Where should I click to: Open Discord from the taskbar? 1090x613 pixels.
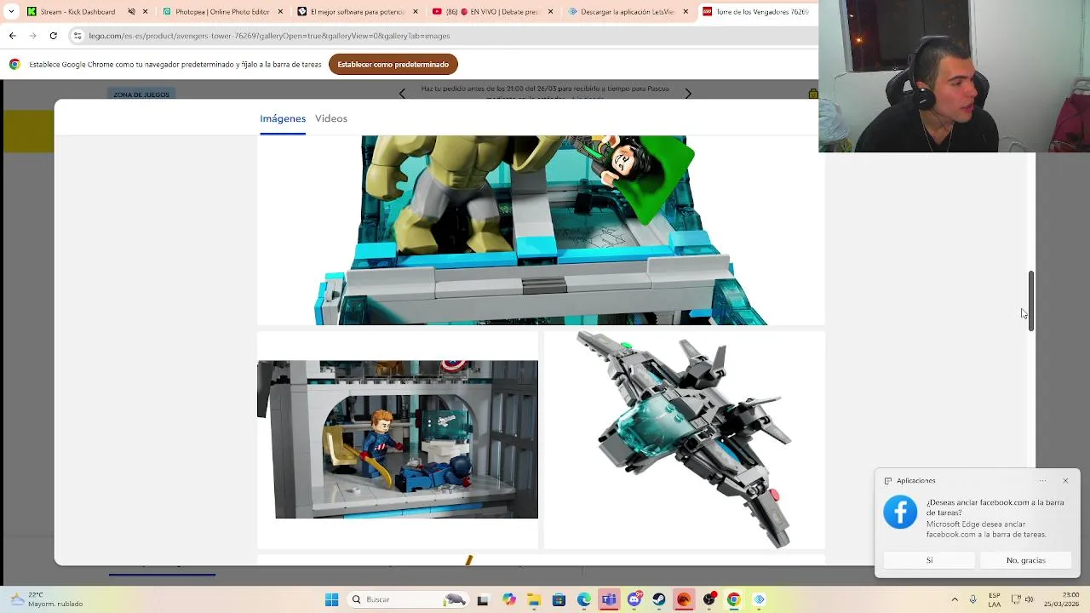coord(634,599)
